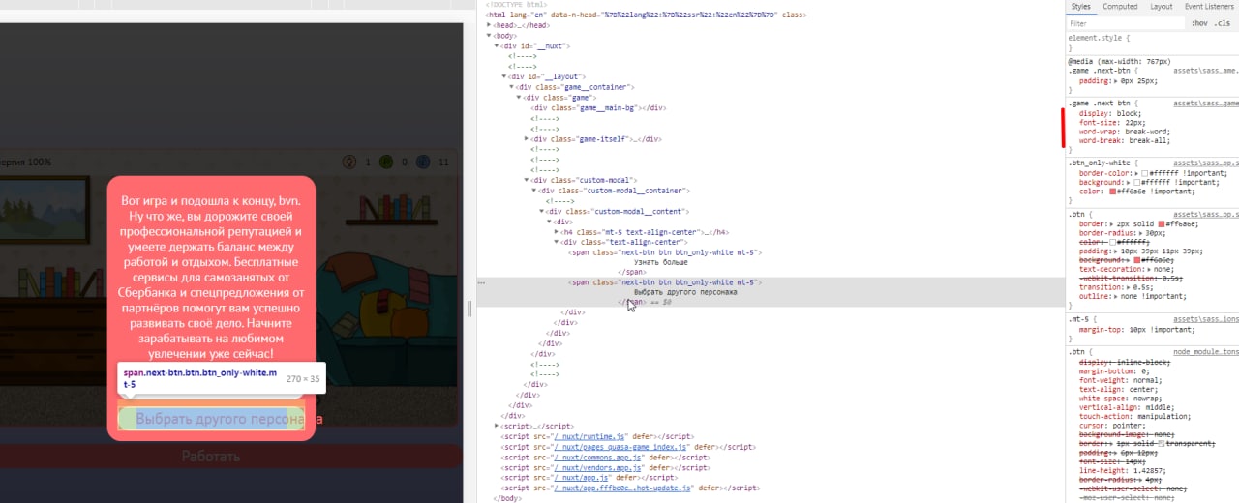This screenshot has width=1239, height=503.
Task: Click the three-dots gutter of the selected line
Action: (482, 283)
